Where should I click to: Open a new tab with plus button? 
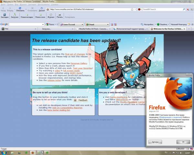coord(189,29)
